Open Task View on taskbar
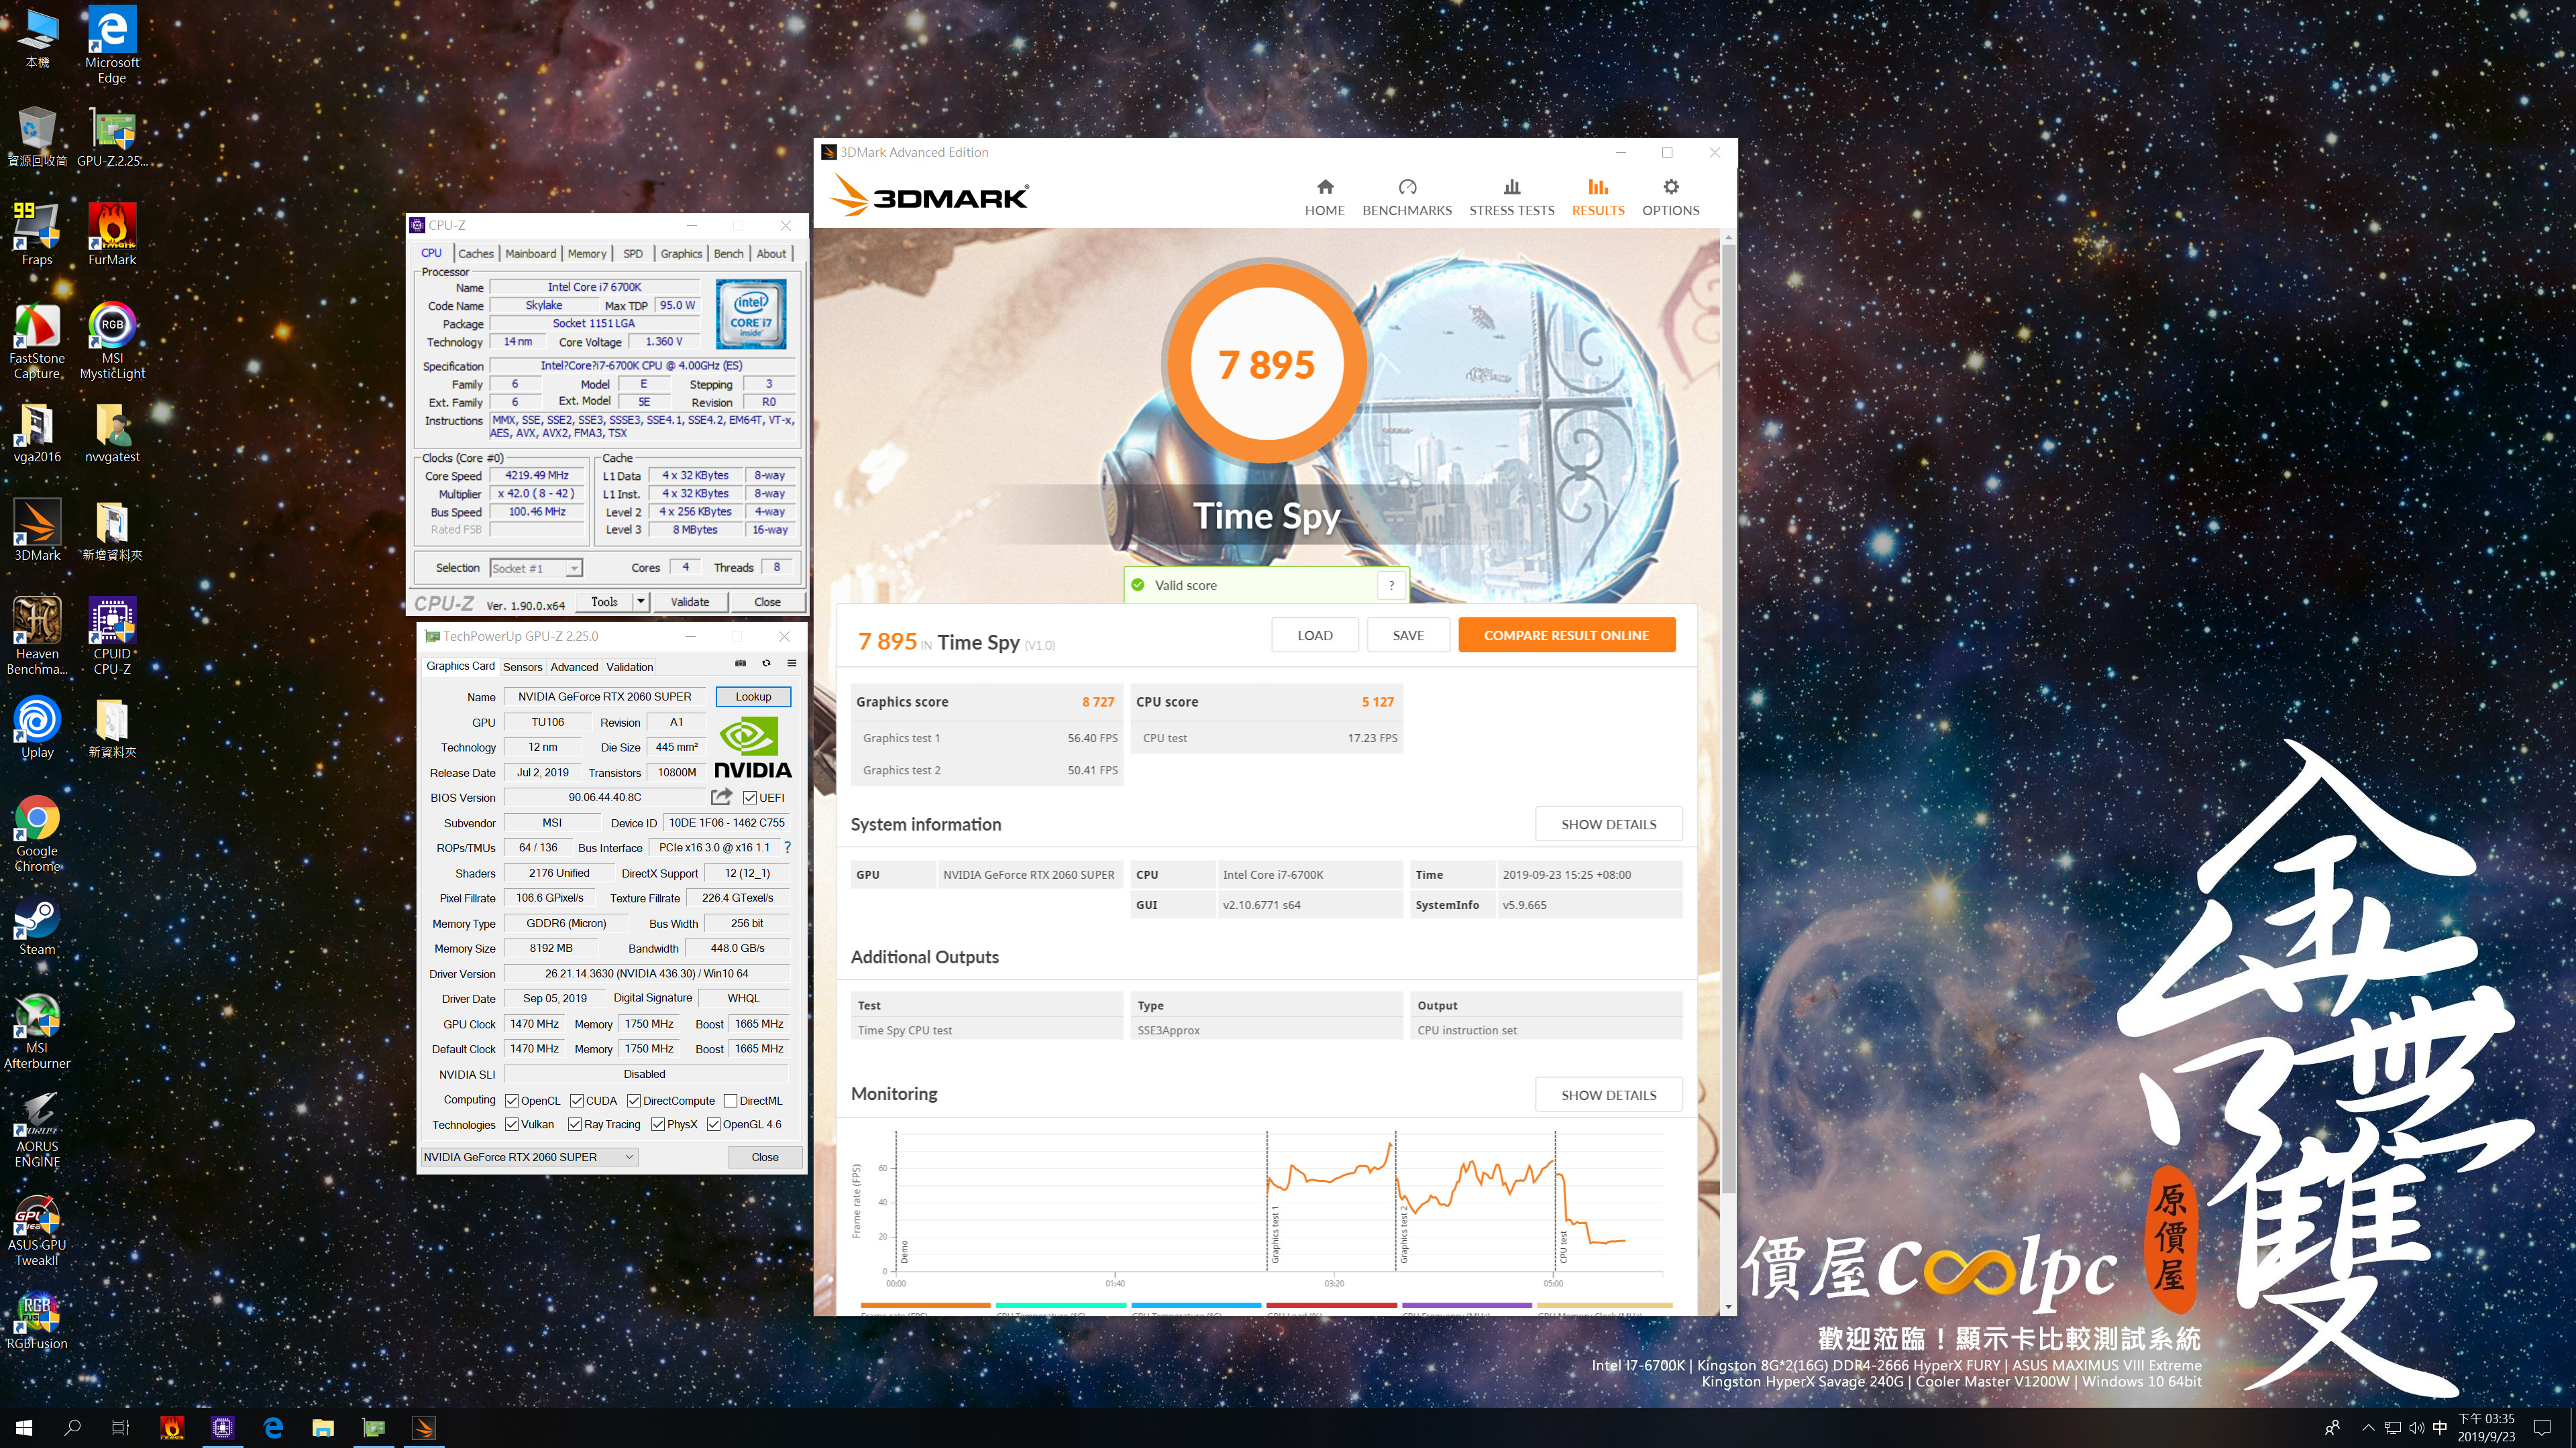 click(120, 1428)
